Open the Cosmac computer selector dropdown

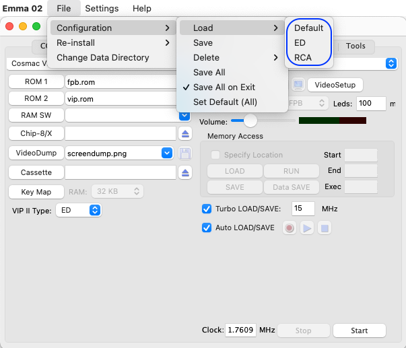391,63
